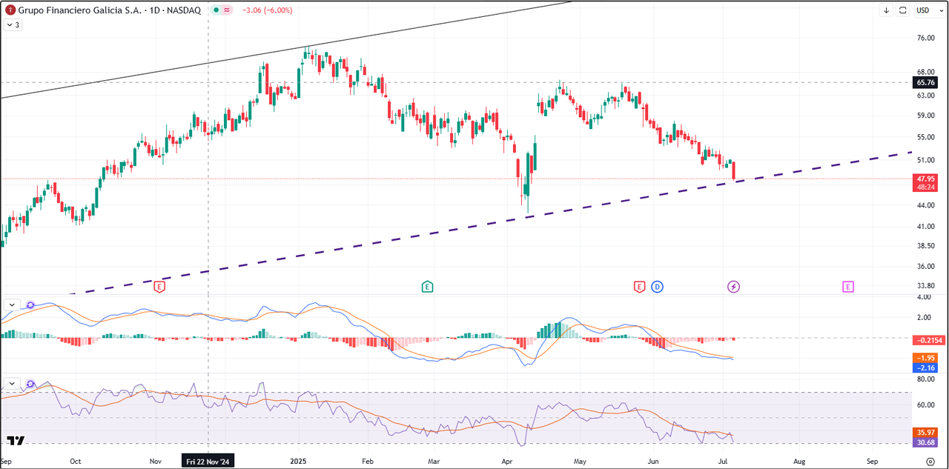The image size is (949, 469).
Task: Click the MACD histogram value label -0.2154
Action: point(928,340)
